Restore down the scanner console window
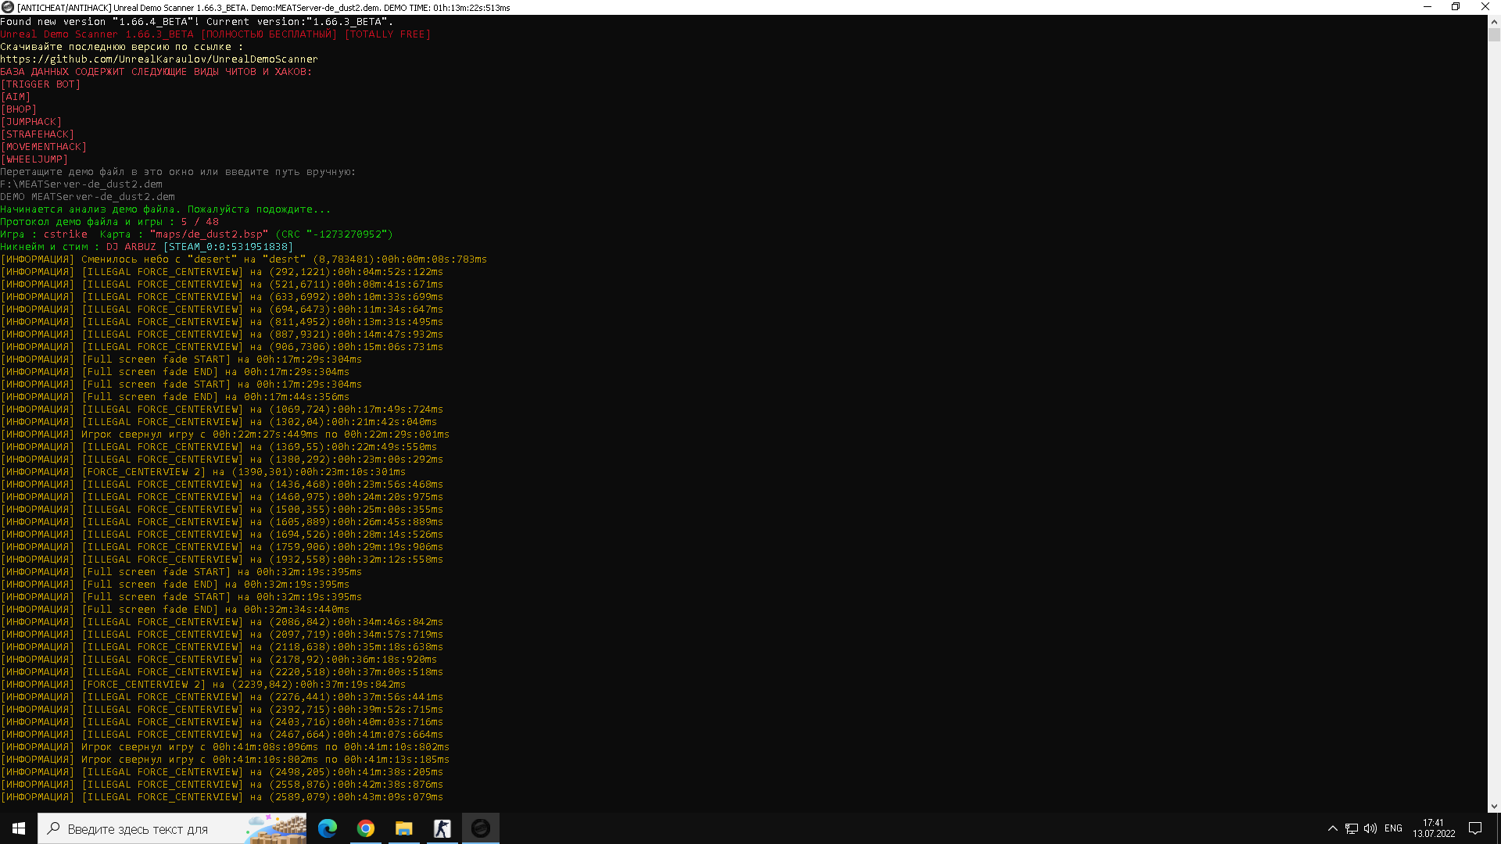The height and width of the screenshot is (844, 1501). click(x=1456, y=7)
